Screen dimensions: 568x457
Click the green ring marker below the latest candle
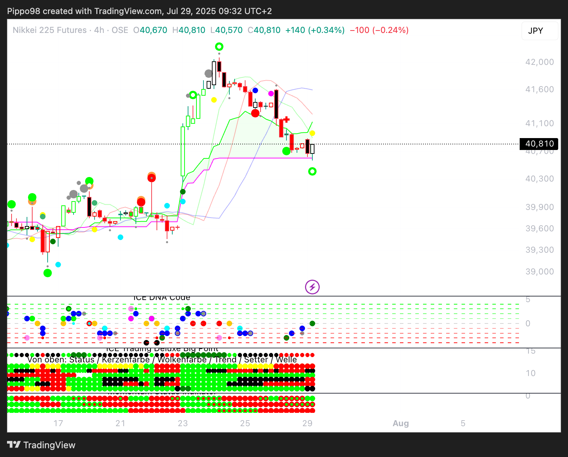click(312, 171)
